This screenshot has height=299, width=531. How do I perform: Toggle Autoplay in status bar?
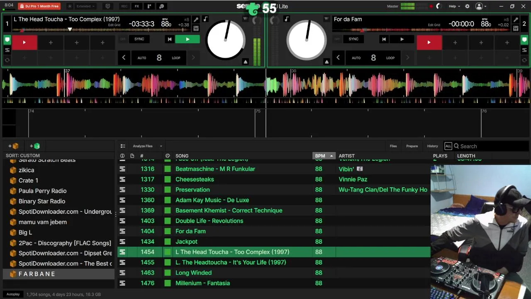(13, 294)
